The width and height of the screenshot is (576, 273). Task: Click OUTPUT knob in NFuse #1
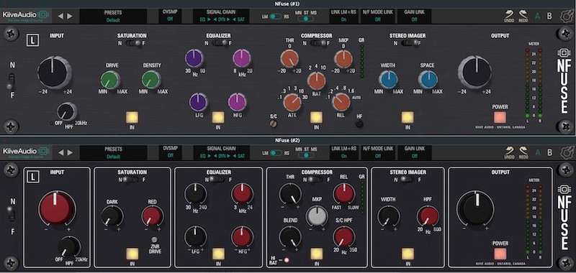coord(474,72)
